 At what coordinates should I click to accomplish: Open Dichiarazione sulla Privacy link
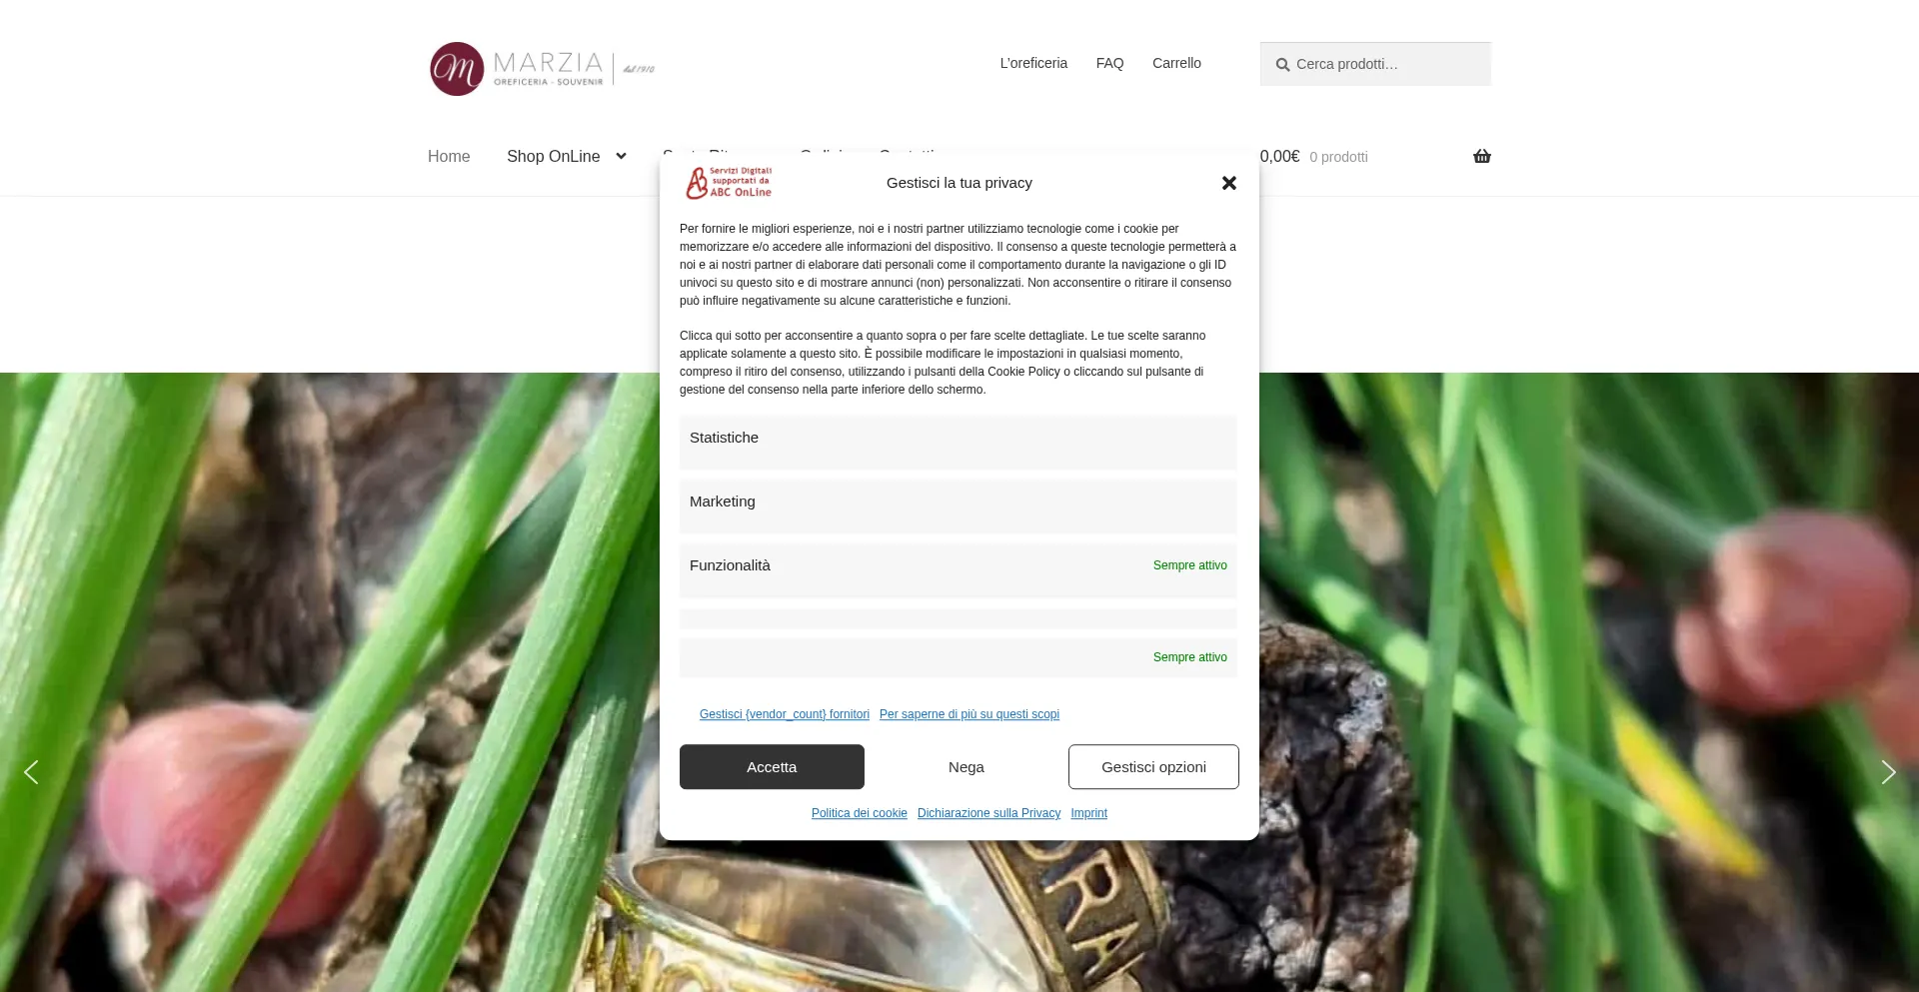click(988, 813)
